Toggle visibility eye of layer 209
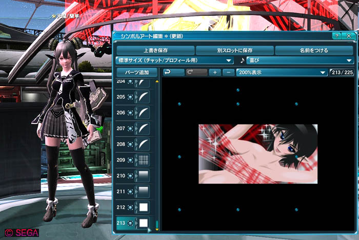The height and width of the screenshot is (240, 359). [130, 160]
